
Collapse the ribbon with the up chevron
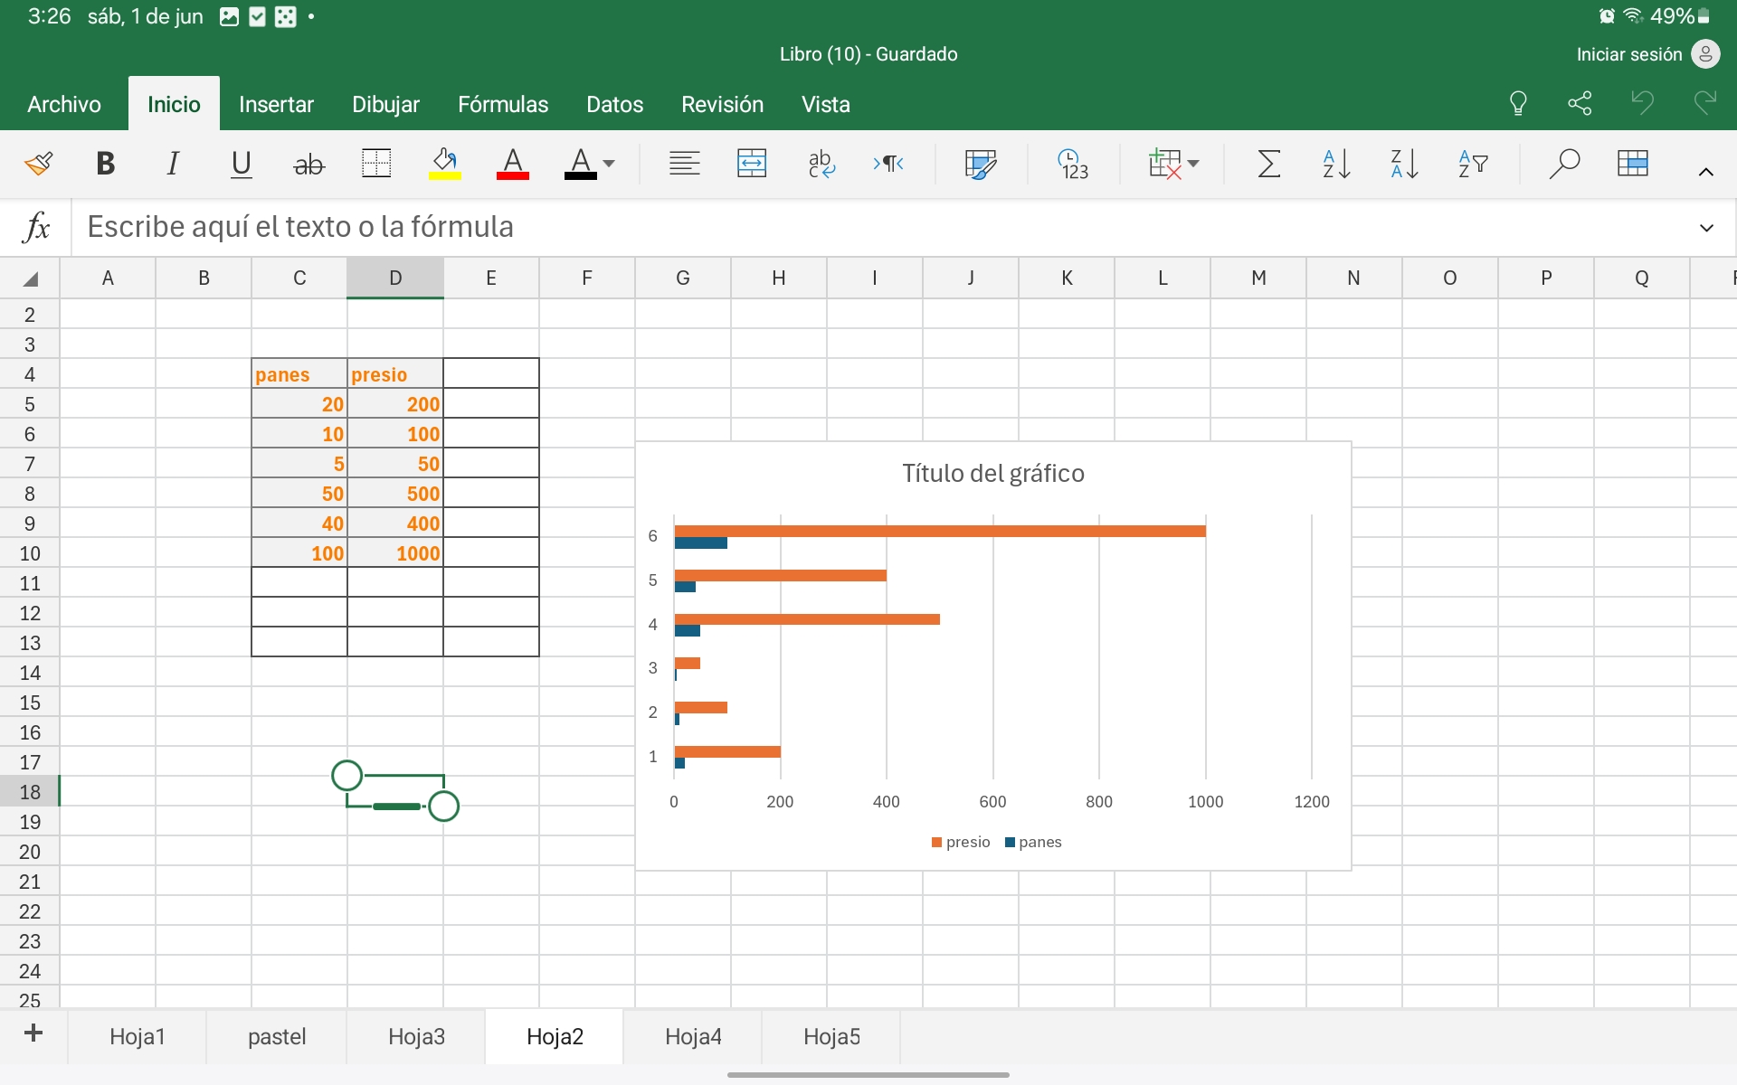pyautogui.click(x=1706, y=172)
